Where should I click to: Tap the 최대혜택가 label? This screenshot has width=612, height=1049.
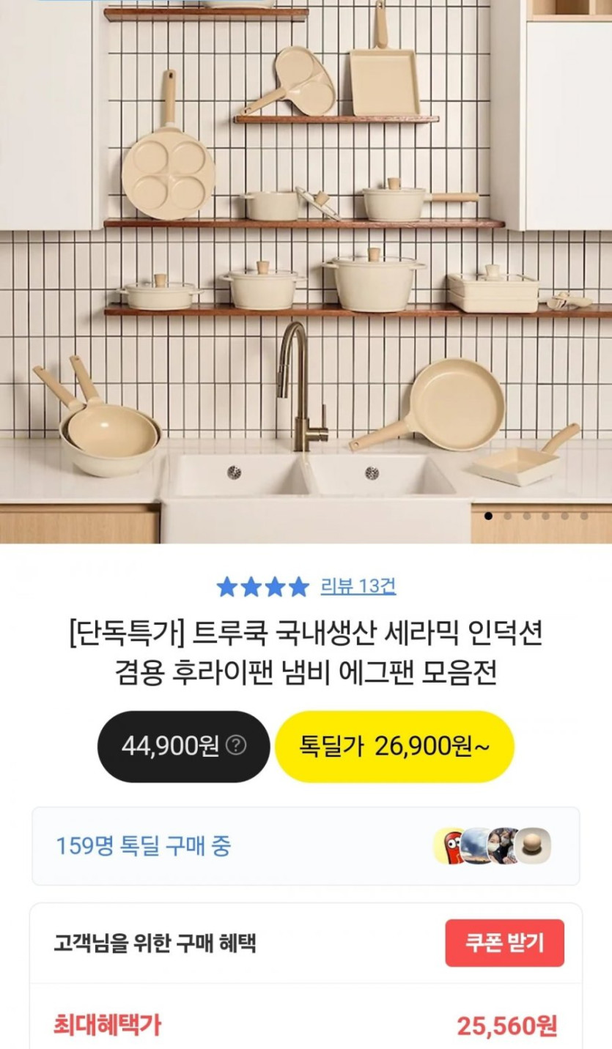[107, 1025]
